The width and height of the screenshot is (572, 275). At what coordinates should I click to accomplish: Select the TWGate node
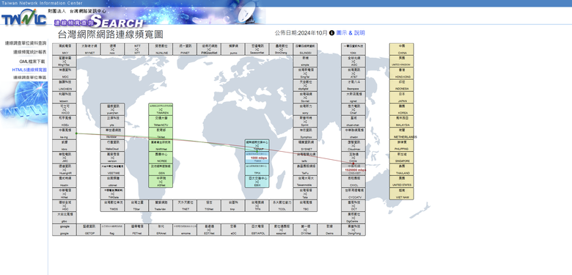click(x=113, y=194)
